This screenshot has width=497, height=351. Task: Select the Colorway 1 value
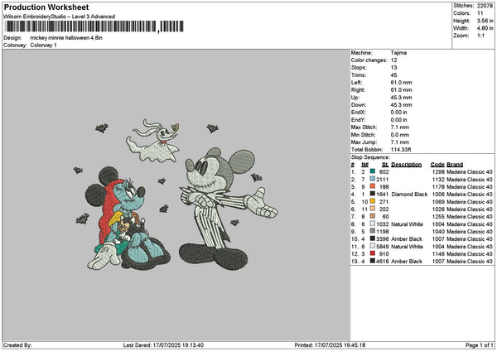click(43, 46)
